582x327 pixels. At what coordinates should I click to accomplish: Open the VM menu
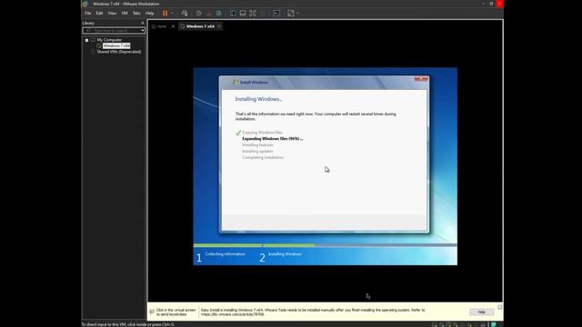pyautogui.click(x=125, y=13)
